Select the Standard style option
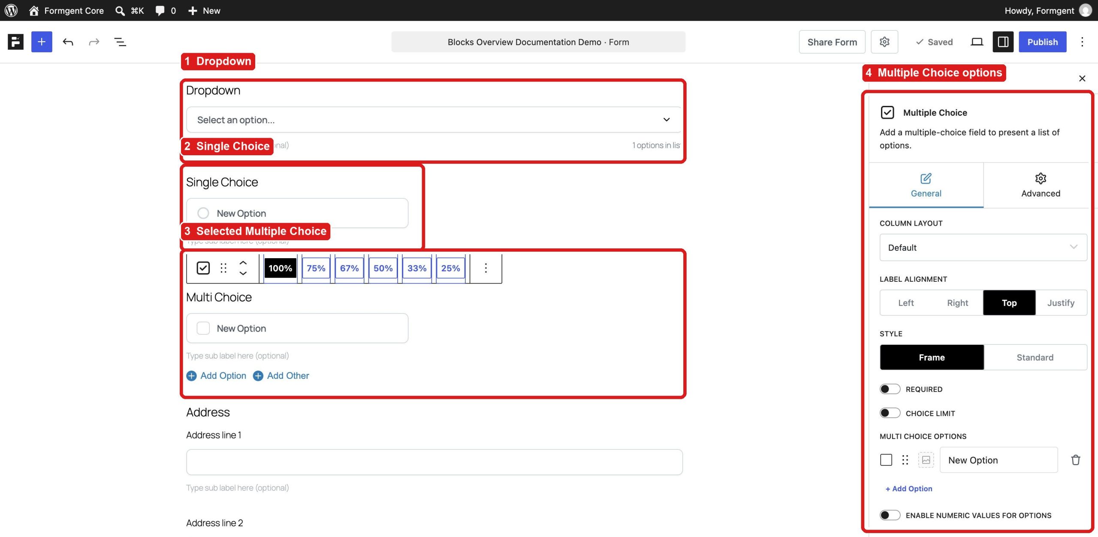The height and width of the screenshot is (537, 1098). coord(1035,357)
